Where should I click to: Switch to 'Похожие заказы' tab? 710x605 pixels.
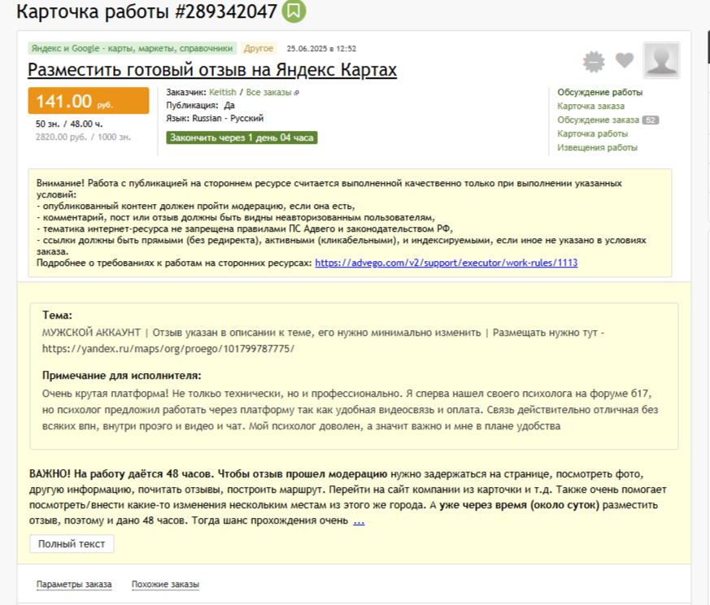[165, 584]
